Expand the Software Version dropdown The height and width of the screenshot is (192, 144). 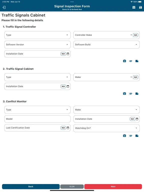[x=37, y=44]
